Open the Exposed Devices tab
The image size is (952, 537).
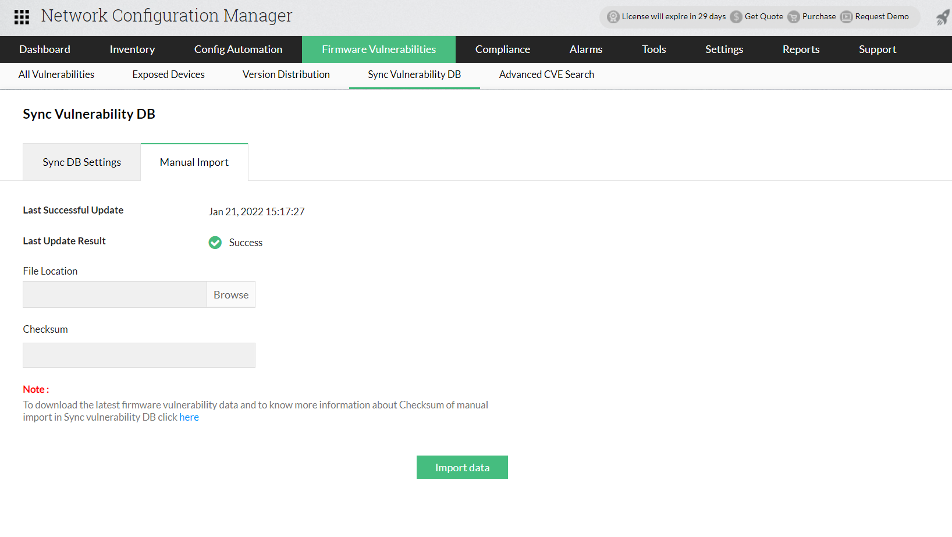click(x=168, y=74)
